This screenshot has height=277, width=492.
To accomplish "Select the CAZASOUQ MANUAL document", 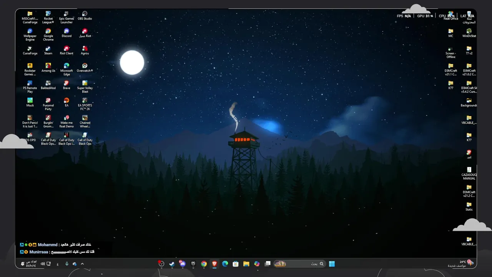I will (x=469, y=173).
